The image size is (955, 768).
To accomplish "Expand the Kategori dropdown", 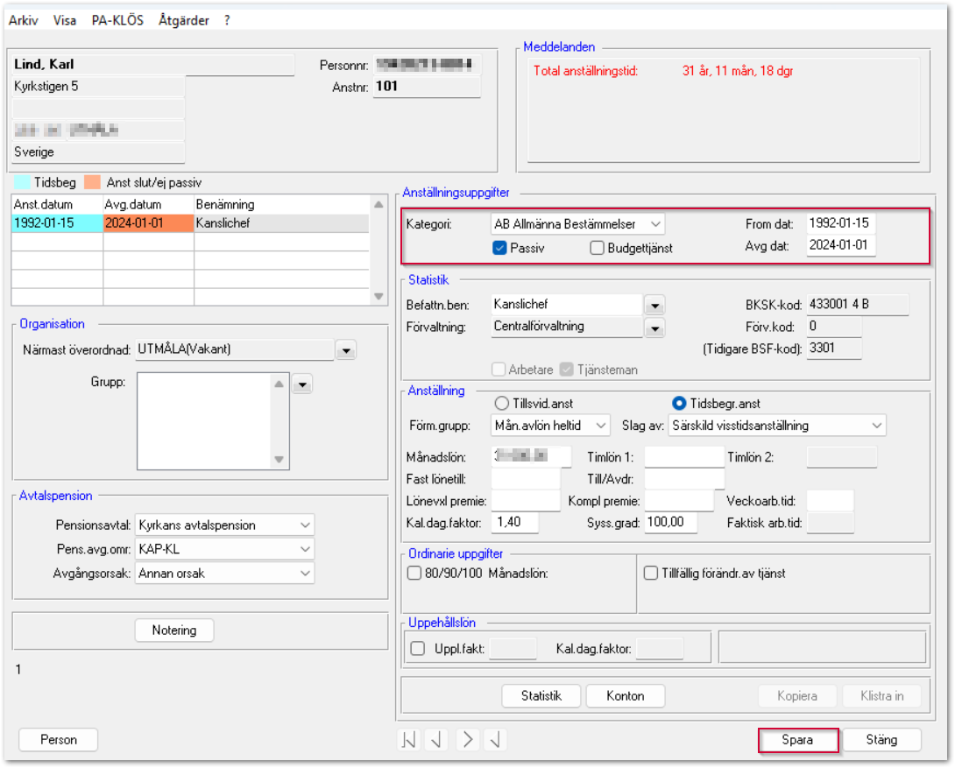I will pos(656,223).
